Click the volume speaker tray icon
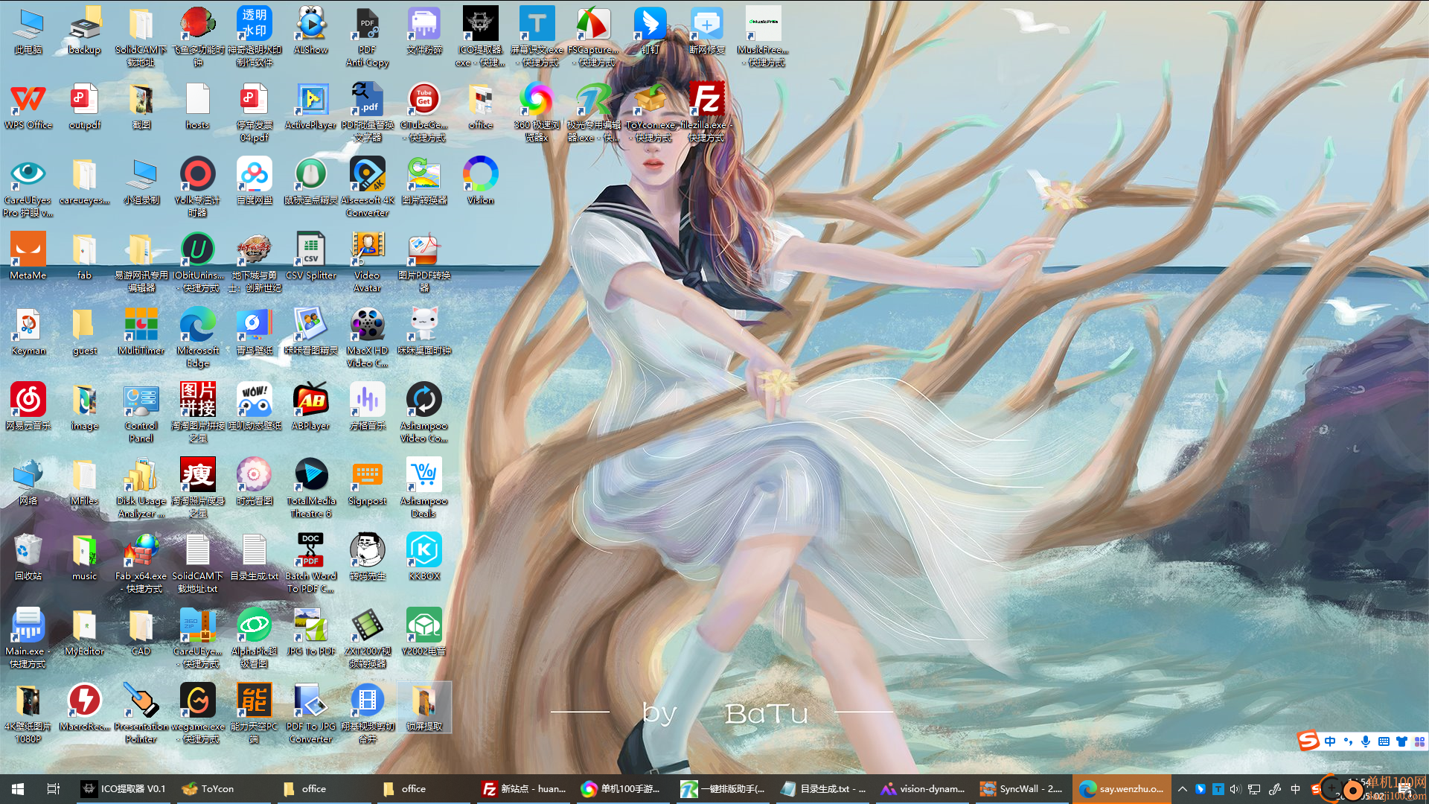Screen dimensions: 1429x804 1235,789
